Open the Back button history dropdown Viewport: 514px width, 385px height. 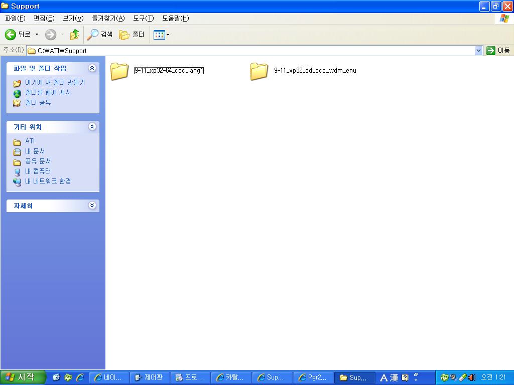[x=37, y=35]
